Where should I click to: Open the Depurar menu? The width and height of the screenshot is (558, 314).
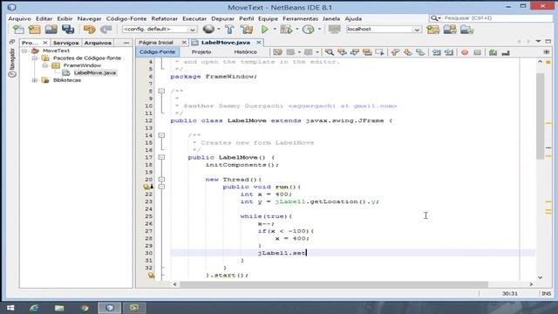coord(223,18)
